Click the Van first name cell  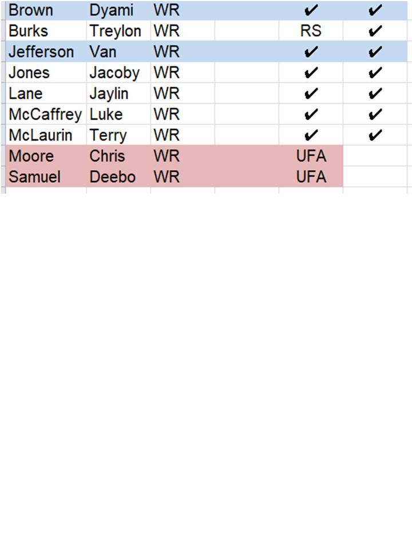click(x=103, y=52)
